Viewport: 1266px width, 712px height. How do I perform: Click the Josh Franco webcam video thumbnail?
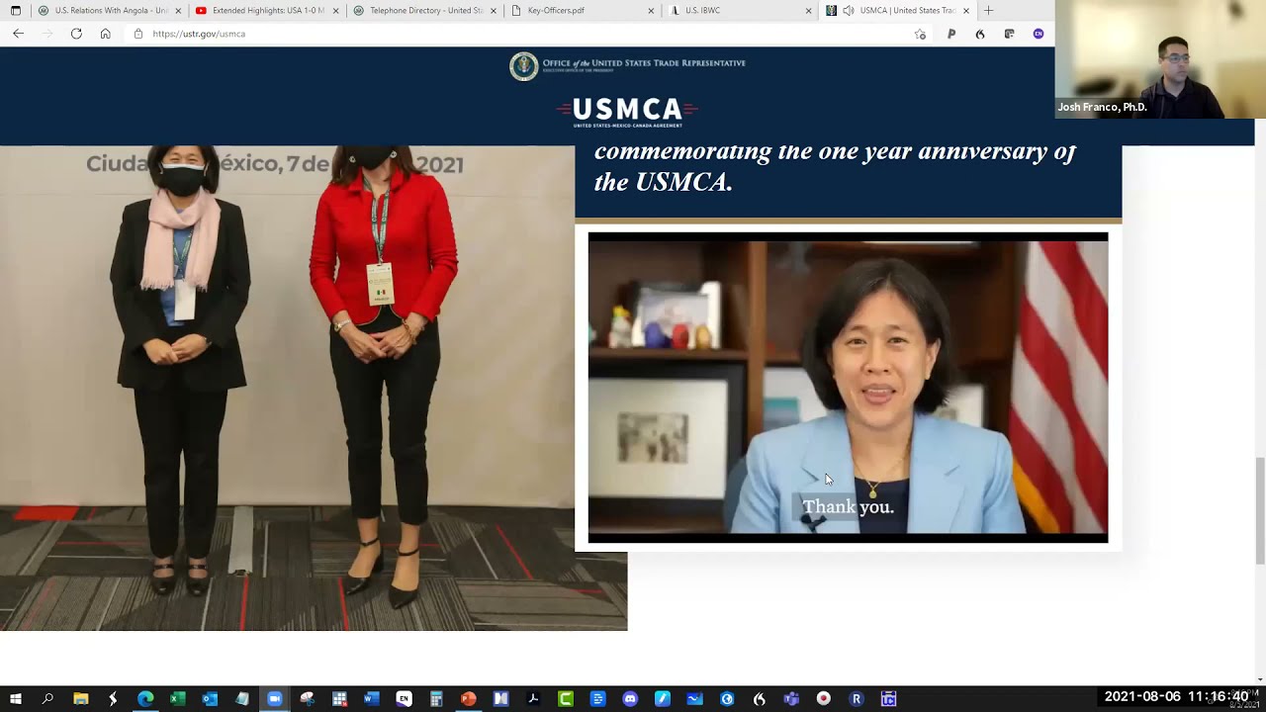pyautogui.click(x=1160, y=59)
